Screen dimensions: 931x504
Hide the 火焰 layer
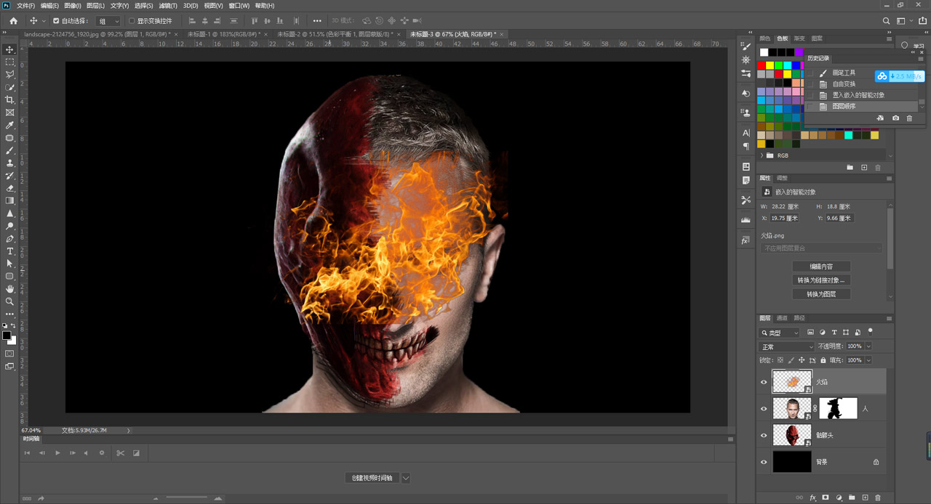point(764,382)
